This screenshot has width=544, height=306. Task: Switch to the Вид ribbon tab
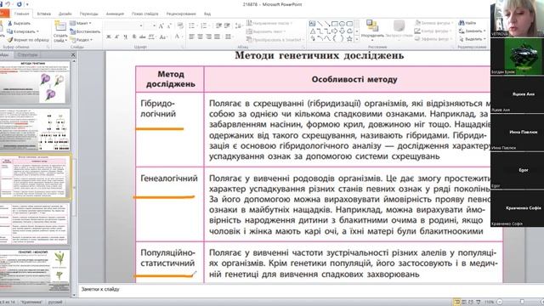207,14
